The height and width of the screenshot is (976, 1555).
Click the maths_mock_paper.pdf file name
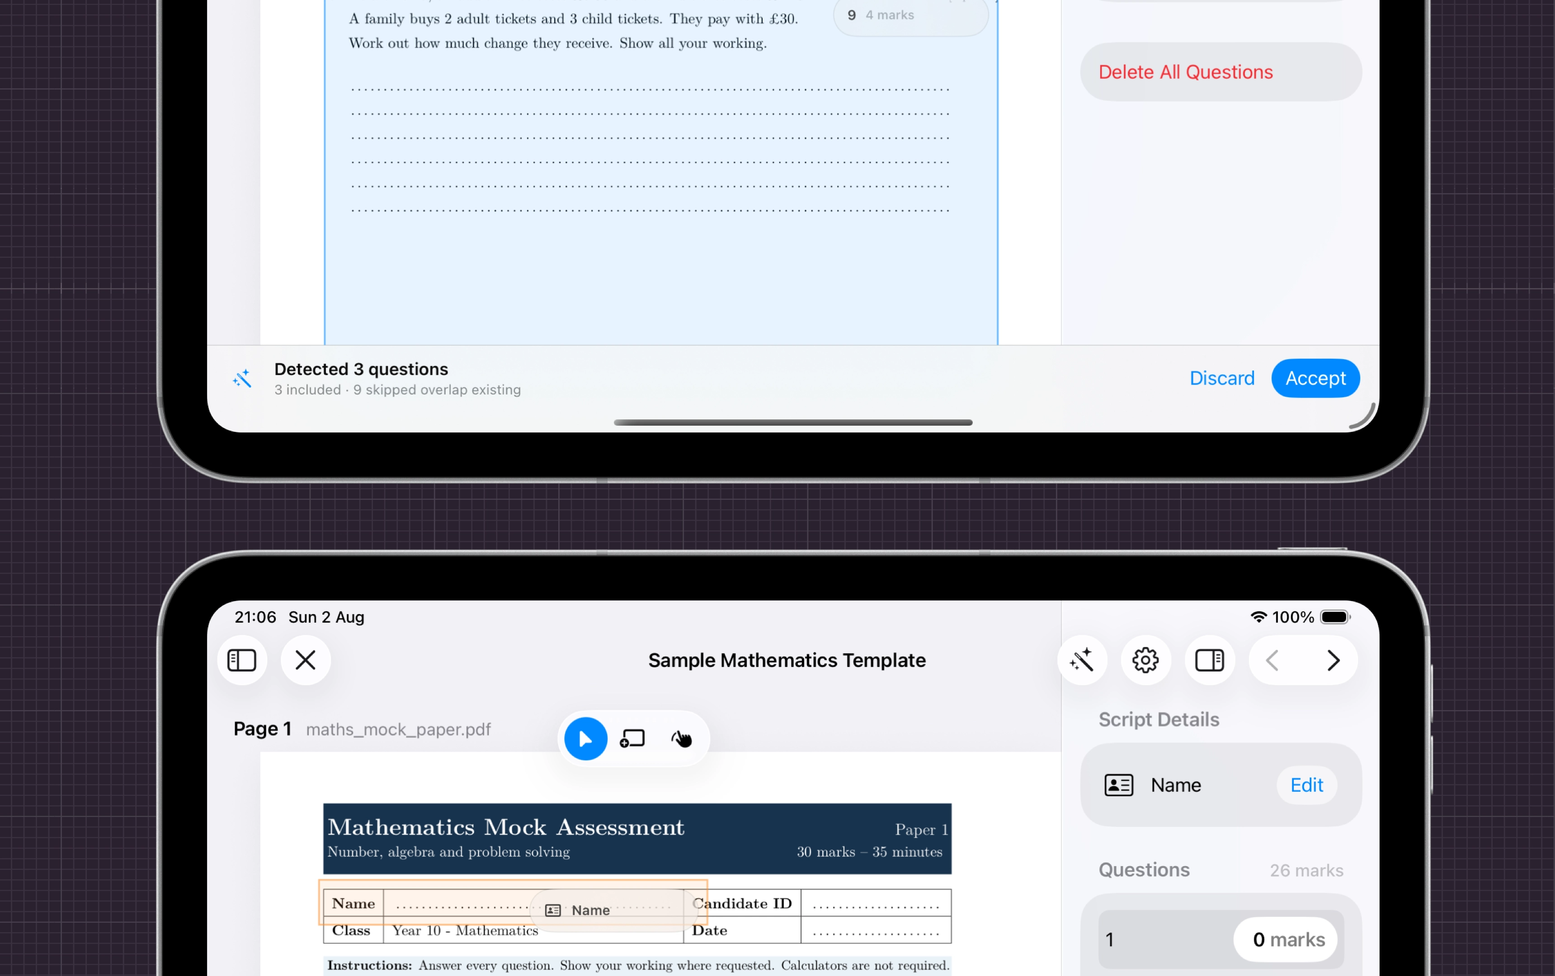click(398, 729)
